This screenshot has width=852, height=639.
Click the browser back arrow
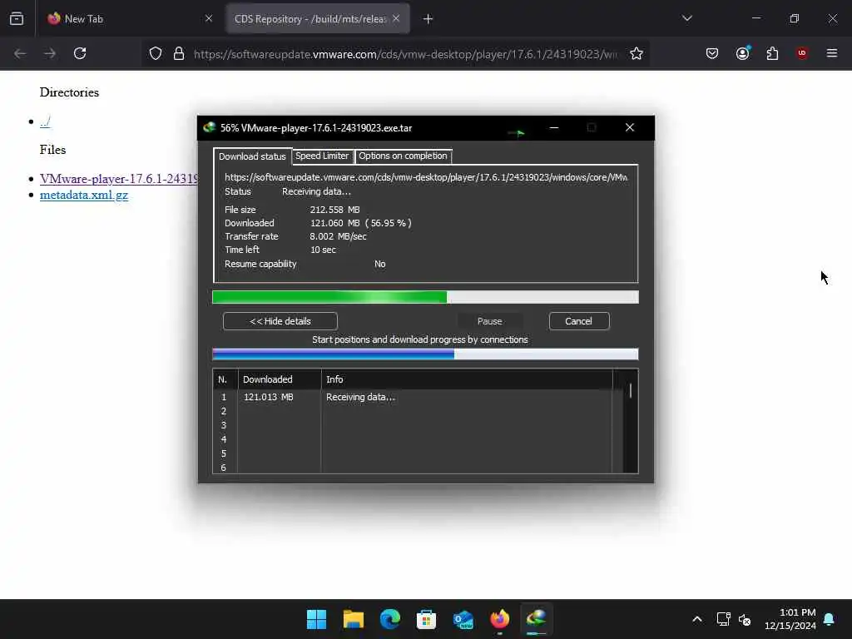tap(20, 53)
